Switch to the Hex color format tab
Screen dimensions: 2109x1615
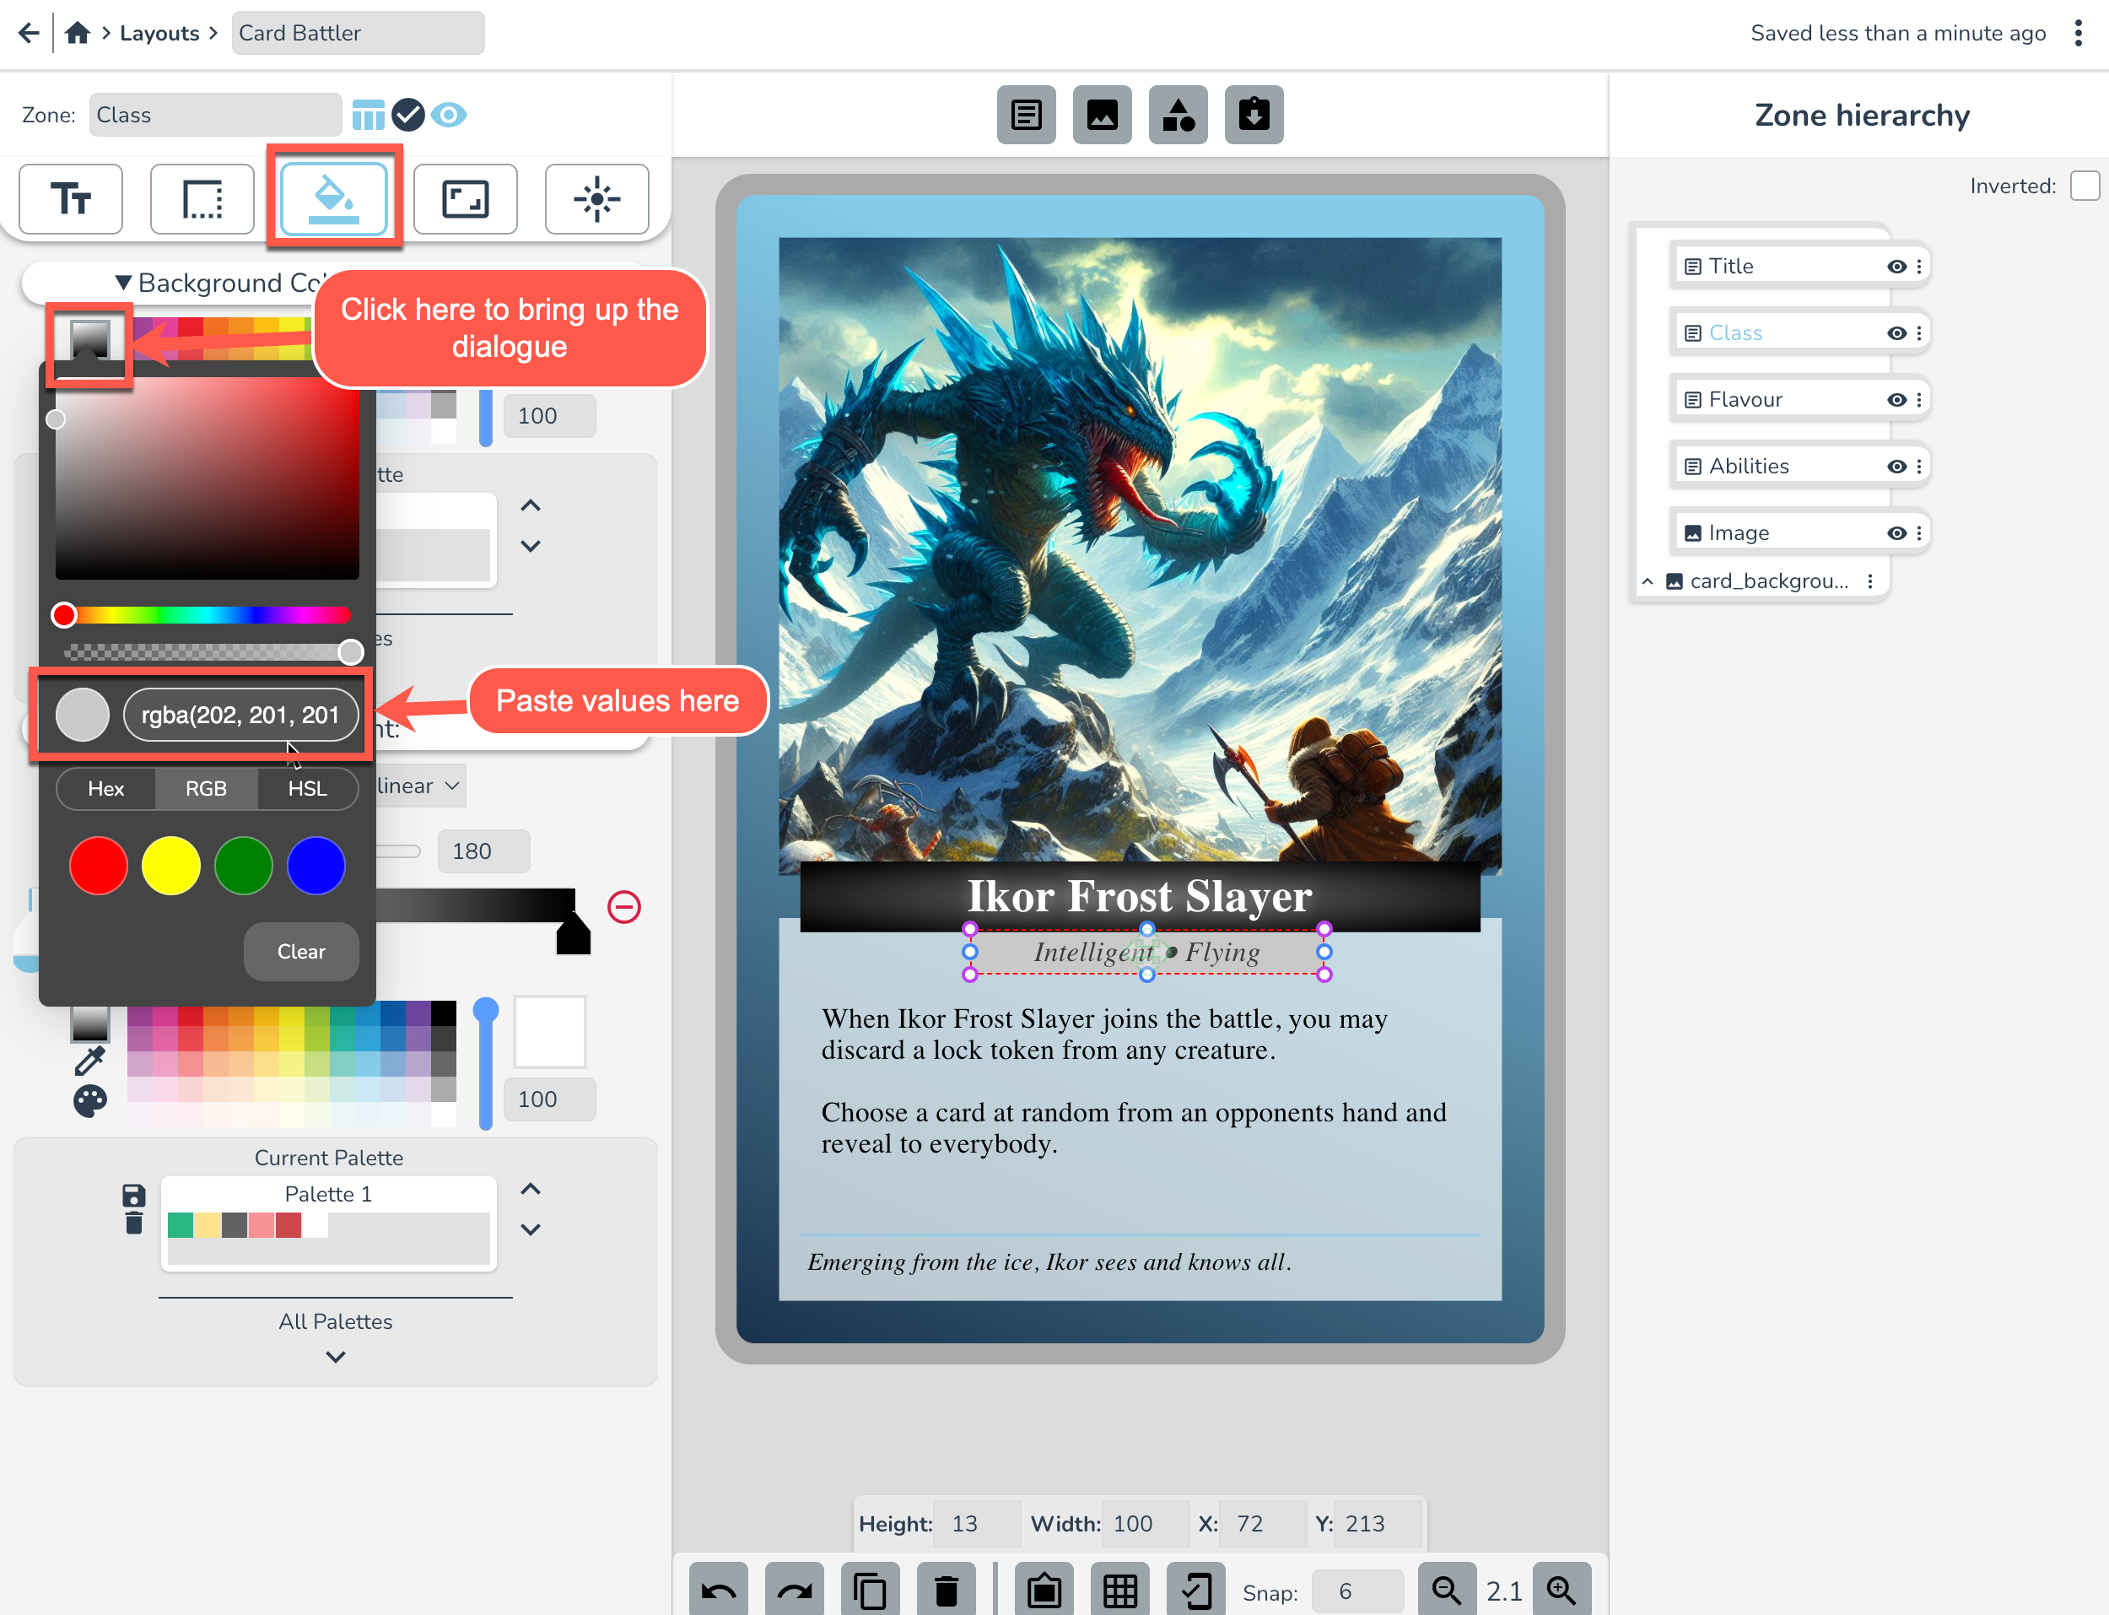coord(105,788)
